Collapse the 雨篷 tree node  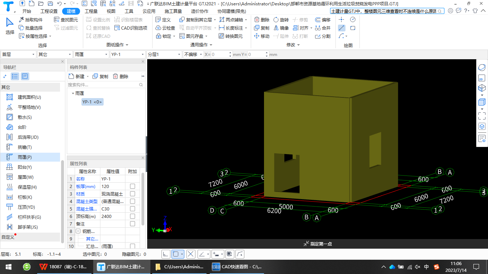[73, 93]
